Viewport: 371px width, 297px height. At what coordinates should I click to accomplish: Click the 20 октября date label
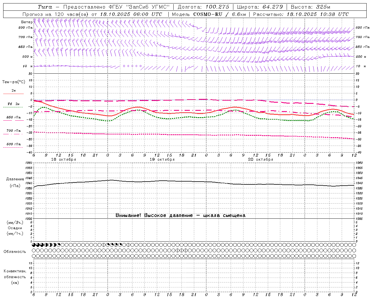coord(261,160)
